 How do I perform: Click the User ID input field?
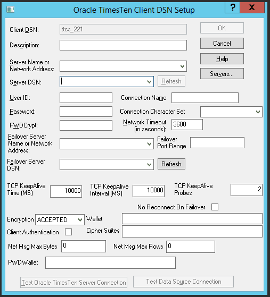[x=86, y=98]
